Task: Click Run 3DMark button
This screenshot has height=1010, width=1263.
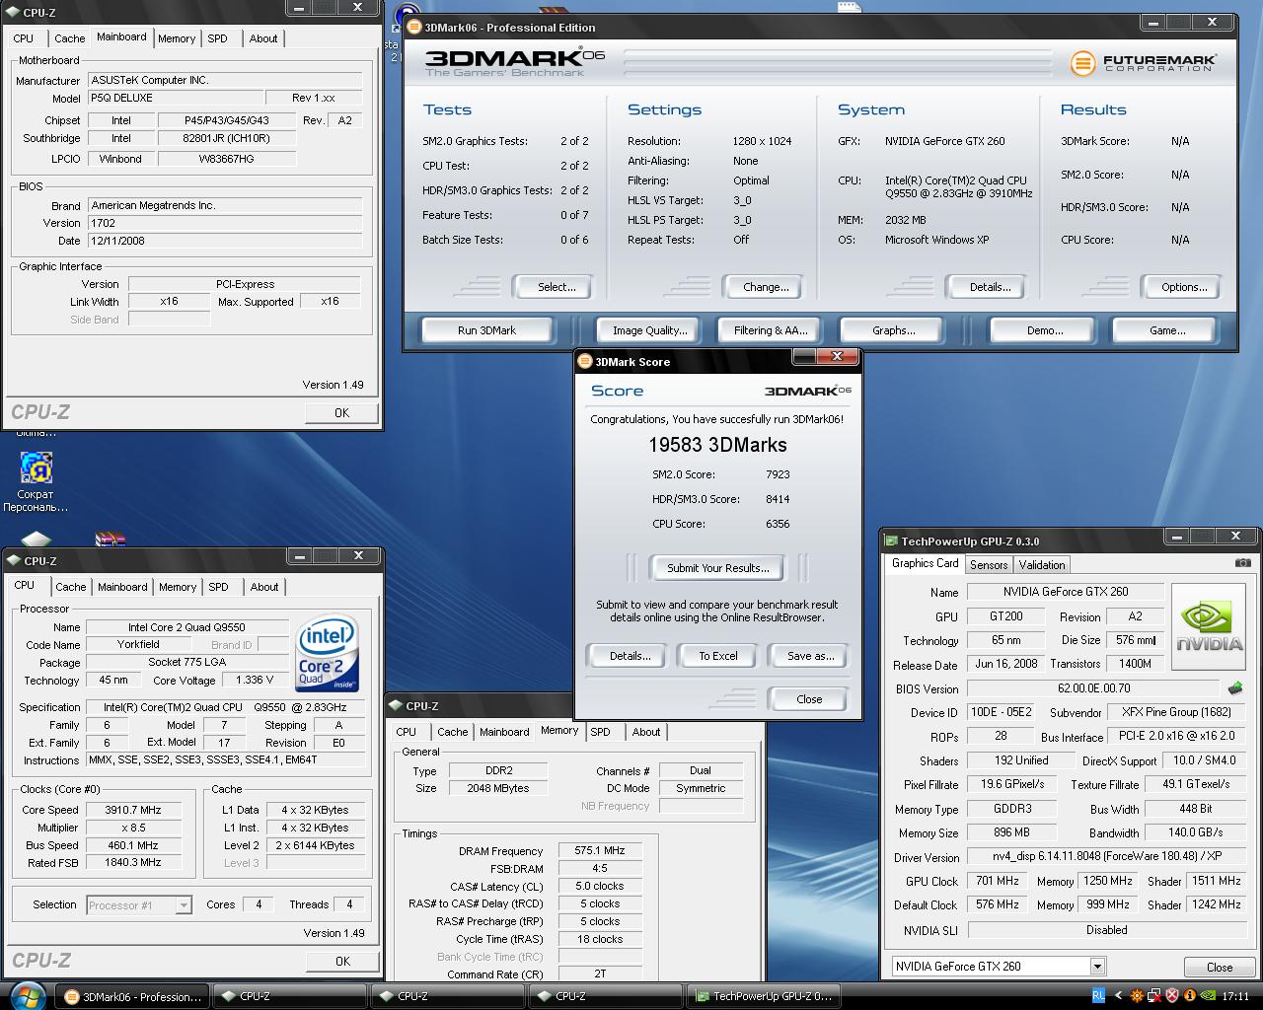Action: pyautogui.click(x=486, y=330)
